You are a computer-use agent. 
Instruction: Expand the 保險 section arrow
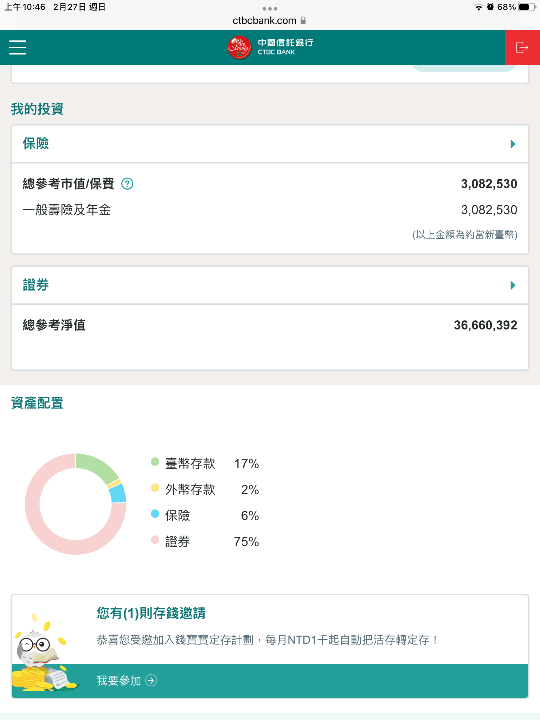(x=513, y=144)
